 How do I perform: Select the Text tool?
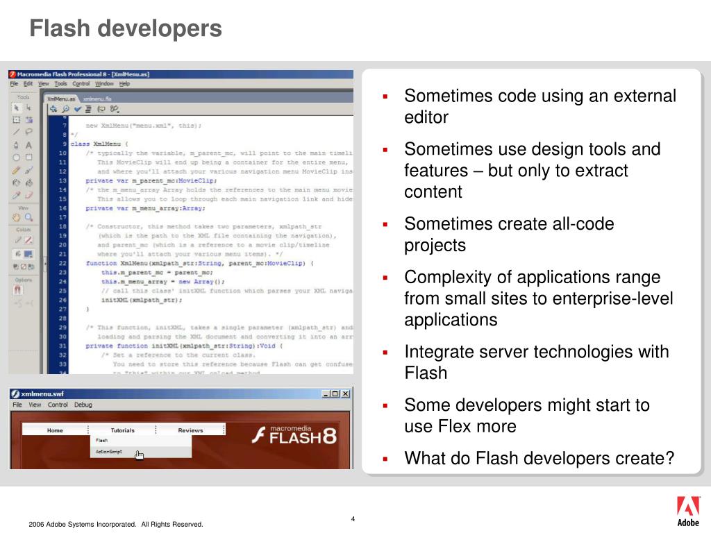(28, 145)
